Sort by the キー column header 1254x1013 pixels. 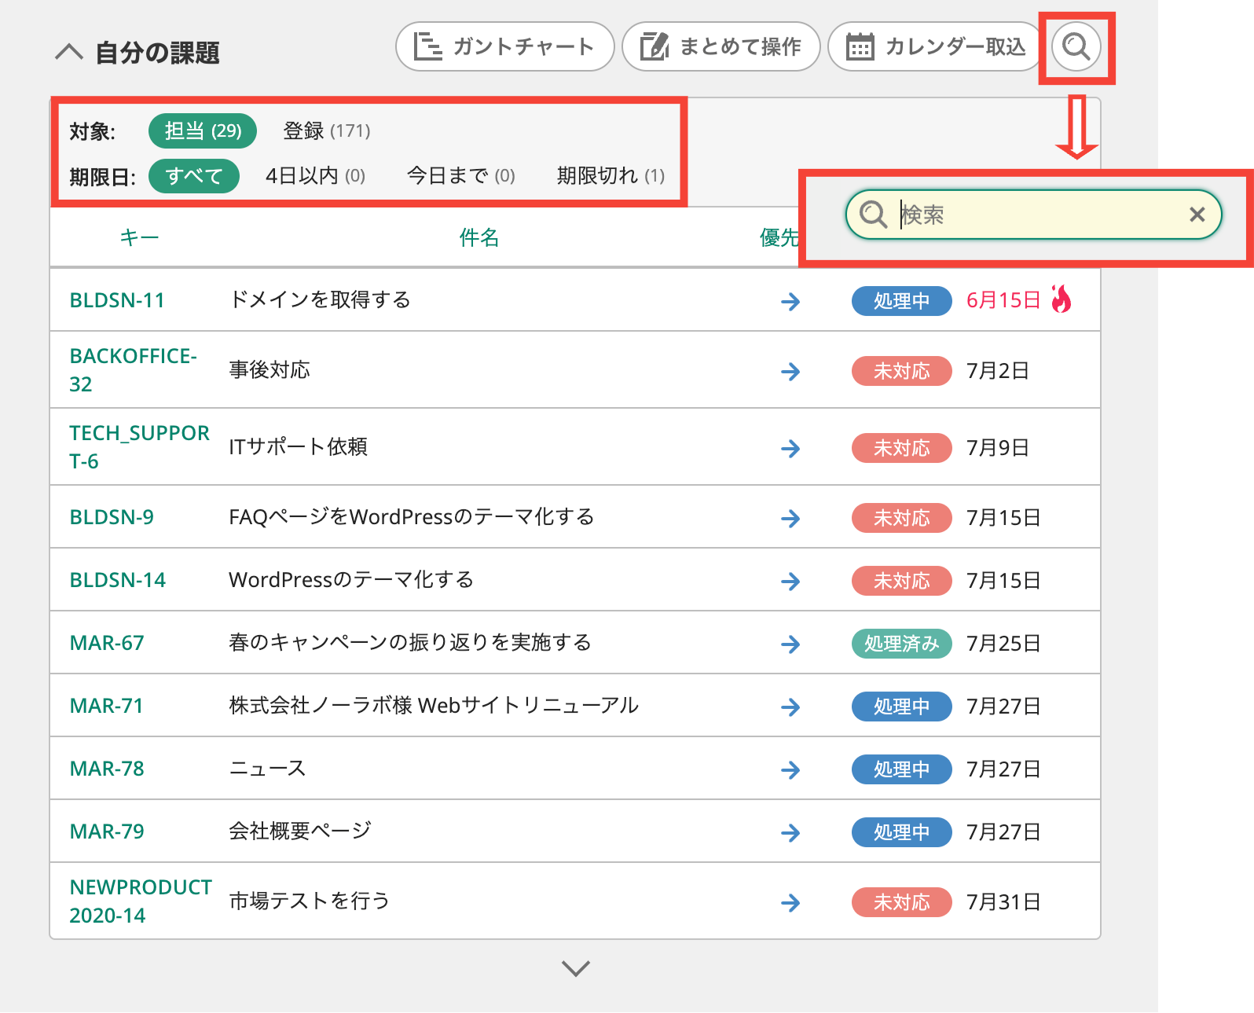pos(139,237)
